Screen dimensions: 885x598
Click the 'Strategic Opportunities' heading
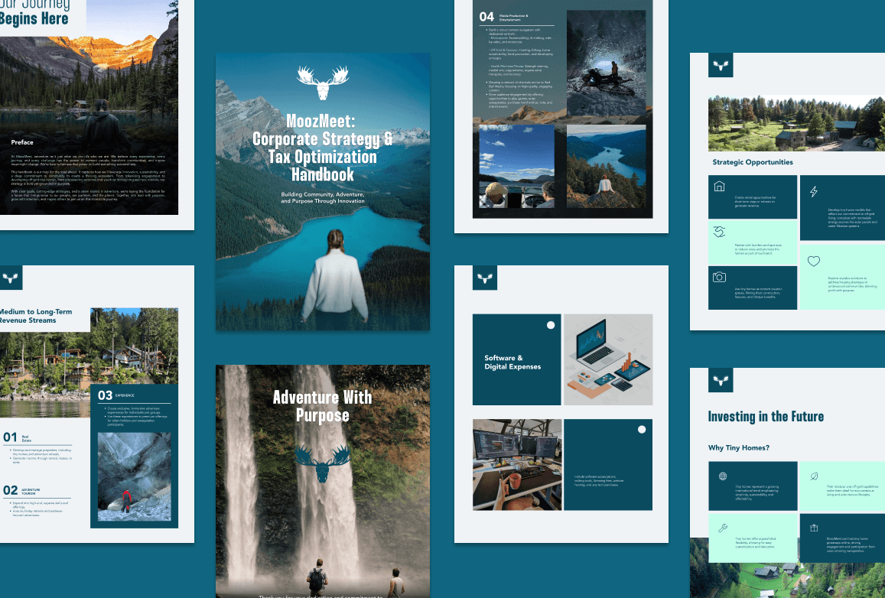pos(753,162)
